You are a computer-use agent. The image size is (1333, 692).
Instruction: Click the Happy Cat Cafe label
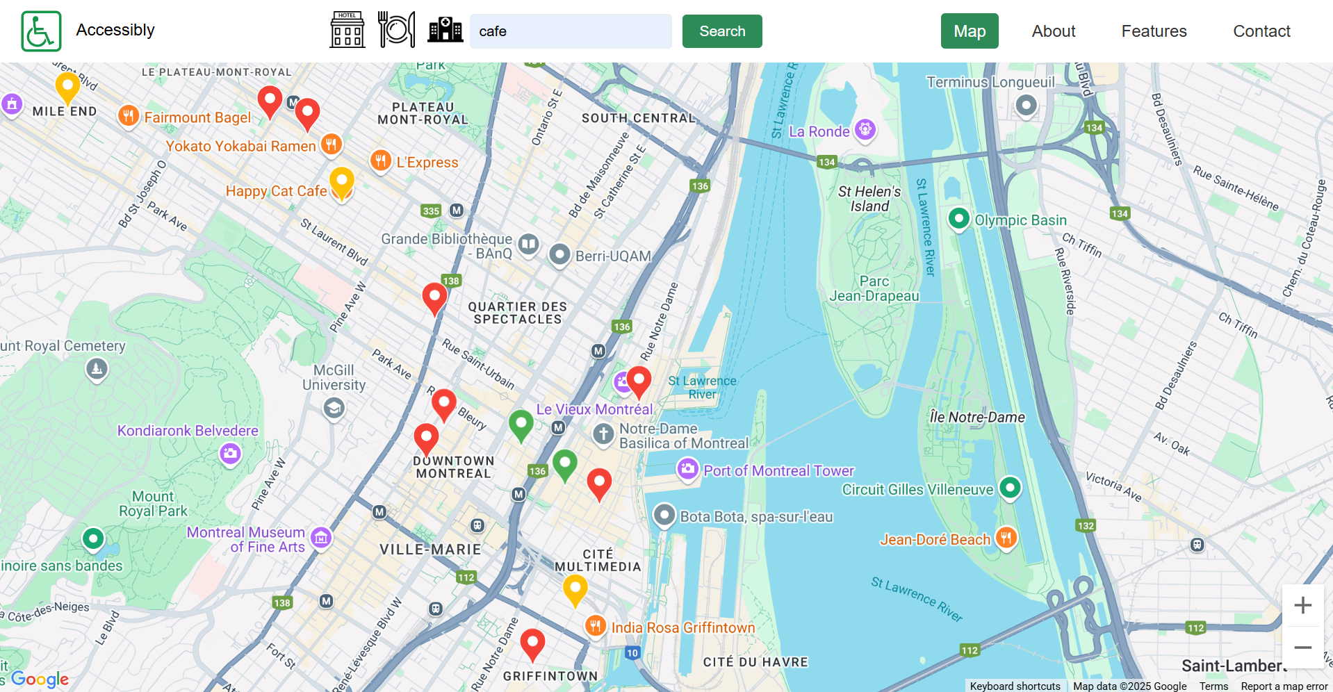[x=276, y=191]
